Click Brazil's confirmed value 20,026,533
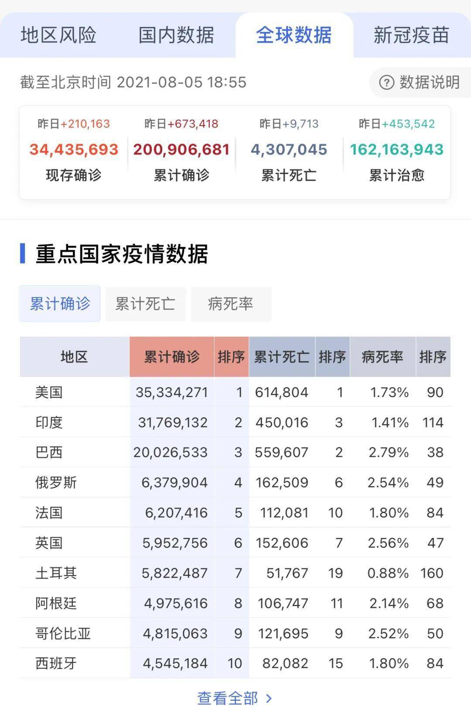 [x=171, y=452]
